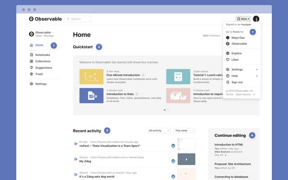This screenshot has width=288, height=180.
Task: Open It'z a Zdog eatz dog world
Action: (x=97, y=177)
